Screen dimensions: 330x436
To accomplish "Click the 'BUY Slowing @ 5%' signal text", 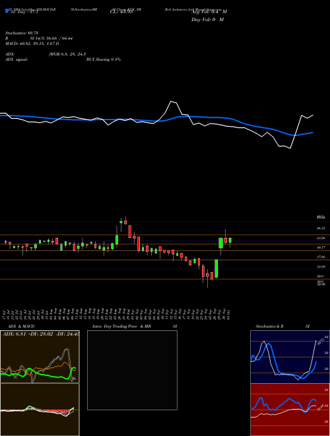I will click(104, 59).
